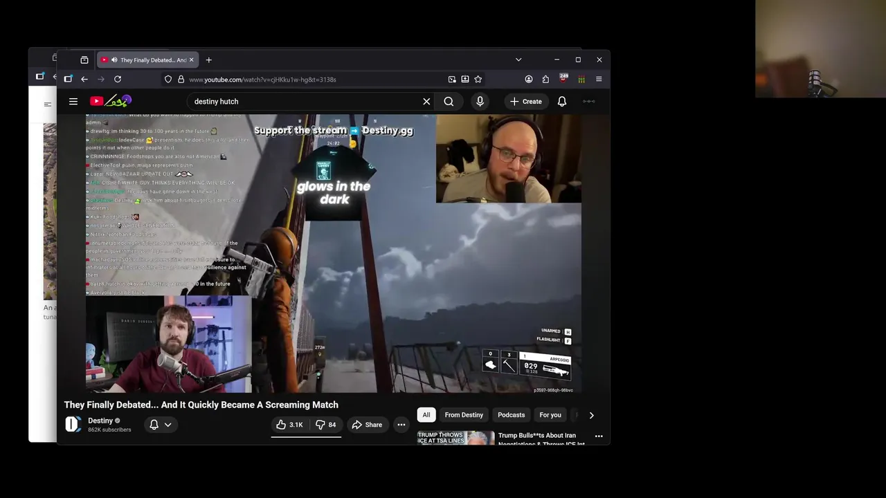Viewport: 886px width, 498px height.
Task: Close the 'They Finally Debated' tab
Action: pyautogui.click(x=191, y=60)
